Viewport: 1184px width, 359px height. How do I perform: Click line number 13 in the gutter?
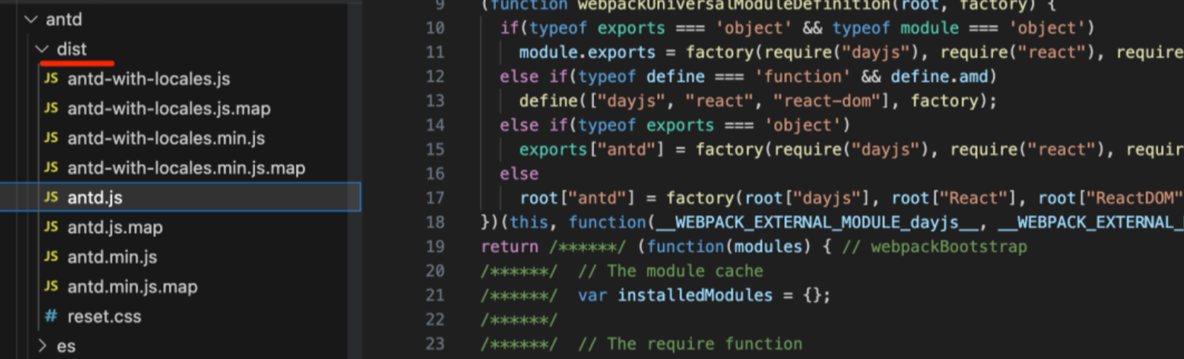pyautogui.click(x=435, y=101)
